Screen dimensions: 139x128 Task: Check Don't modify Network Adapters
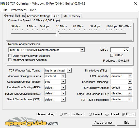click(x=10, y=56)
